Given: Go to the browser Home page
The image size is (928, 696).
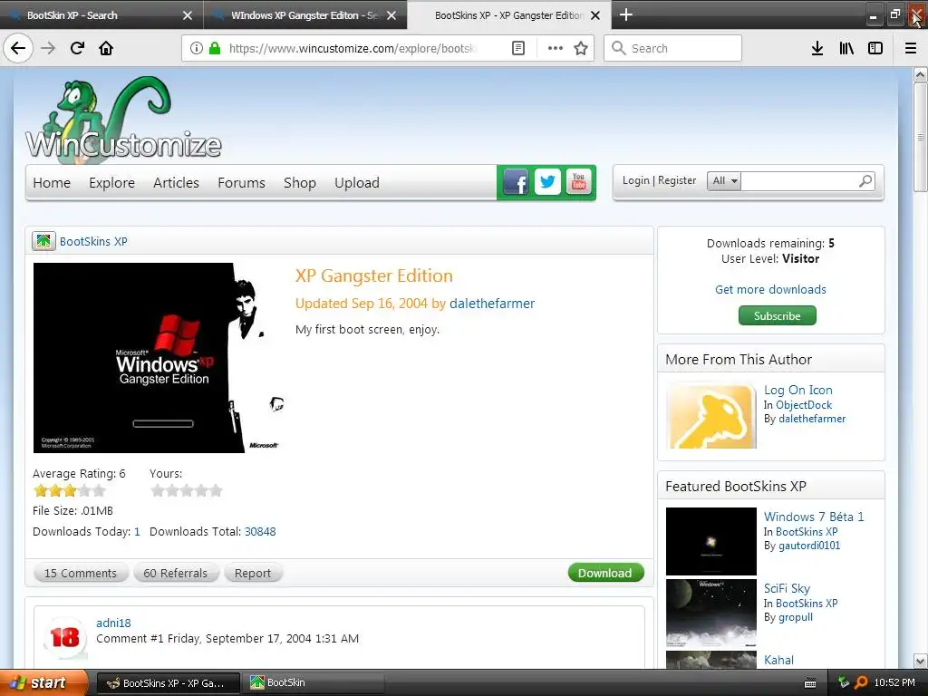Looking at the screenshot, I should click(x=106, y=48).
